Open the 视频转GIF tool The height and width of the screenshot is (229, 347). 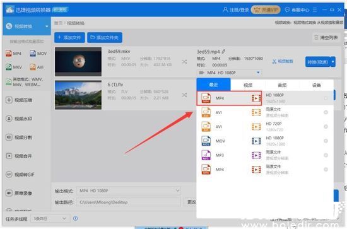tap(20, 174)
